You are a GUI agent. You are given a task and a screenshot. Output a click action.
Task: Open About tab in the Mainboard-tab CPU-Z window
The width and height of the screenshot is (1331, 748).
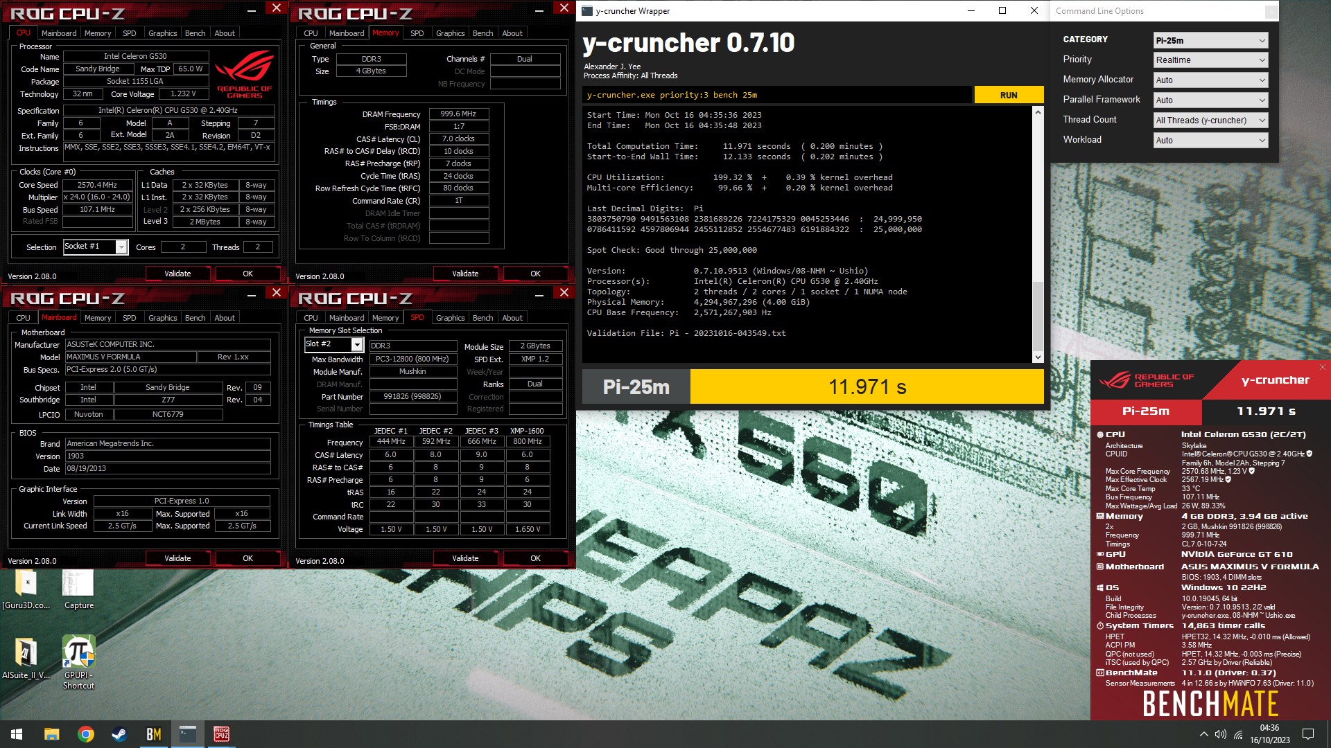[225, 318]
